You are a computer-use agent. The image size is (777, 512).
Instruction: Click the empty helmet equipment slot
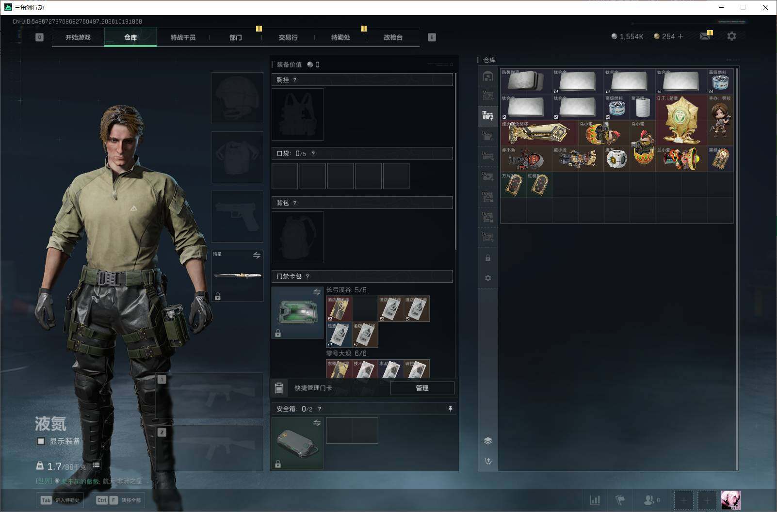[x=237, y=98]
